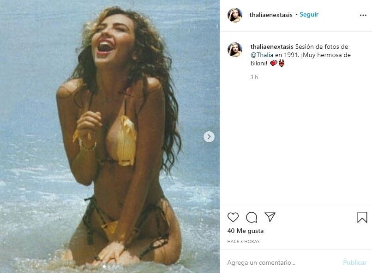Like the post with the heart icon

[233, 217]
